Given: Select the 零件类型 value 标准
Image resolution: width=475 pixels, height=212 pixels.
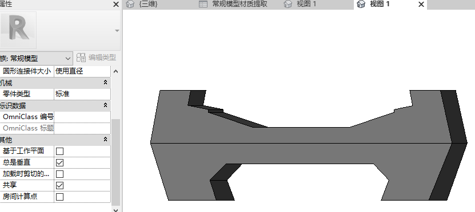Looking at the screenshot, I should (82, 94).
